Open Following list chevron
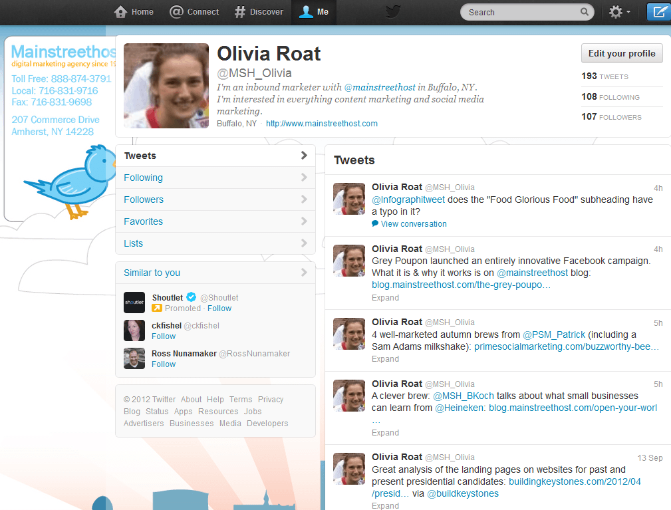The height and width of the screenshot is (510, 671). pos(304,177)
